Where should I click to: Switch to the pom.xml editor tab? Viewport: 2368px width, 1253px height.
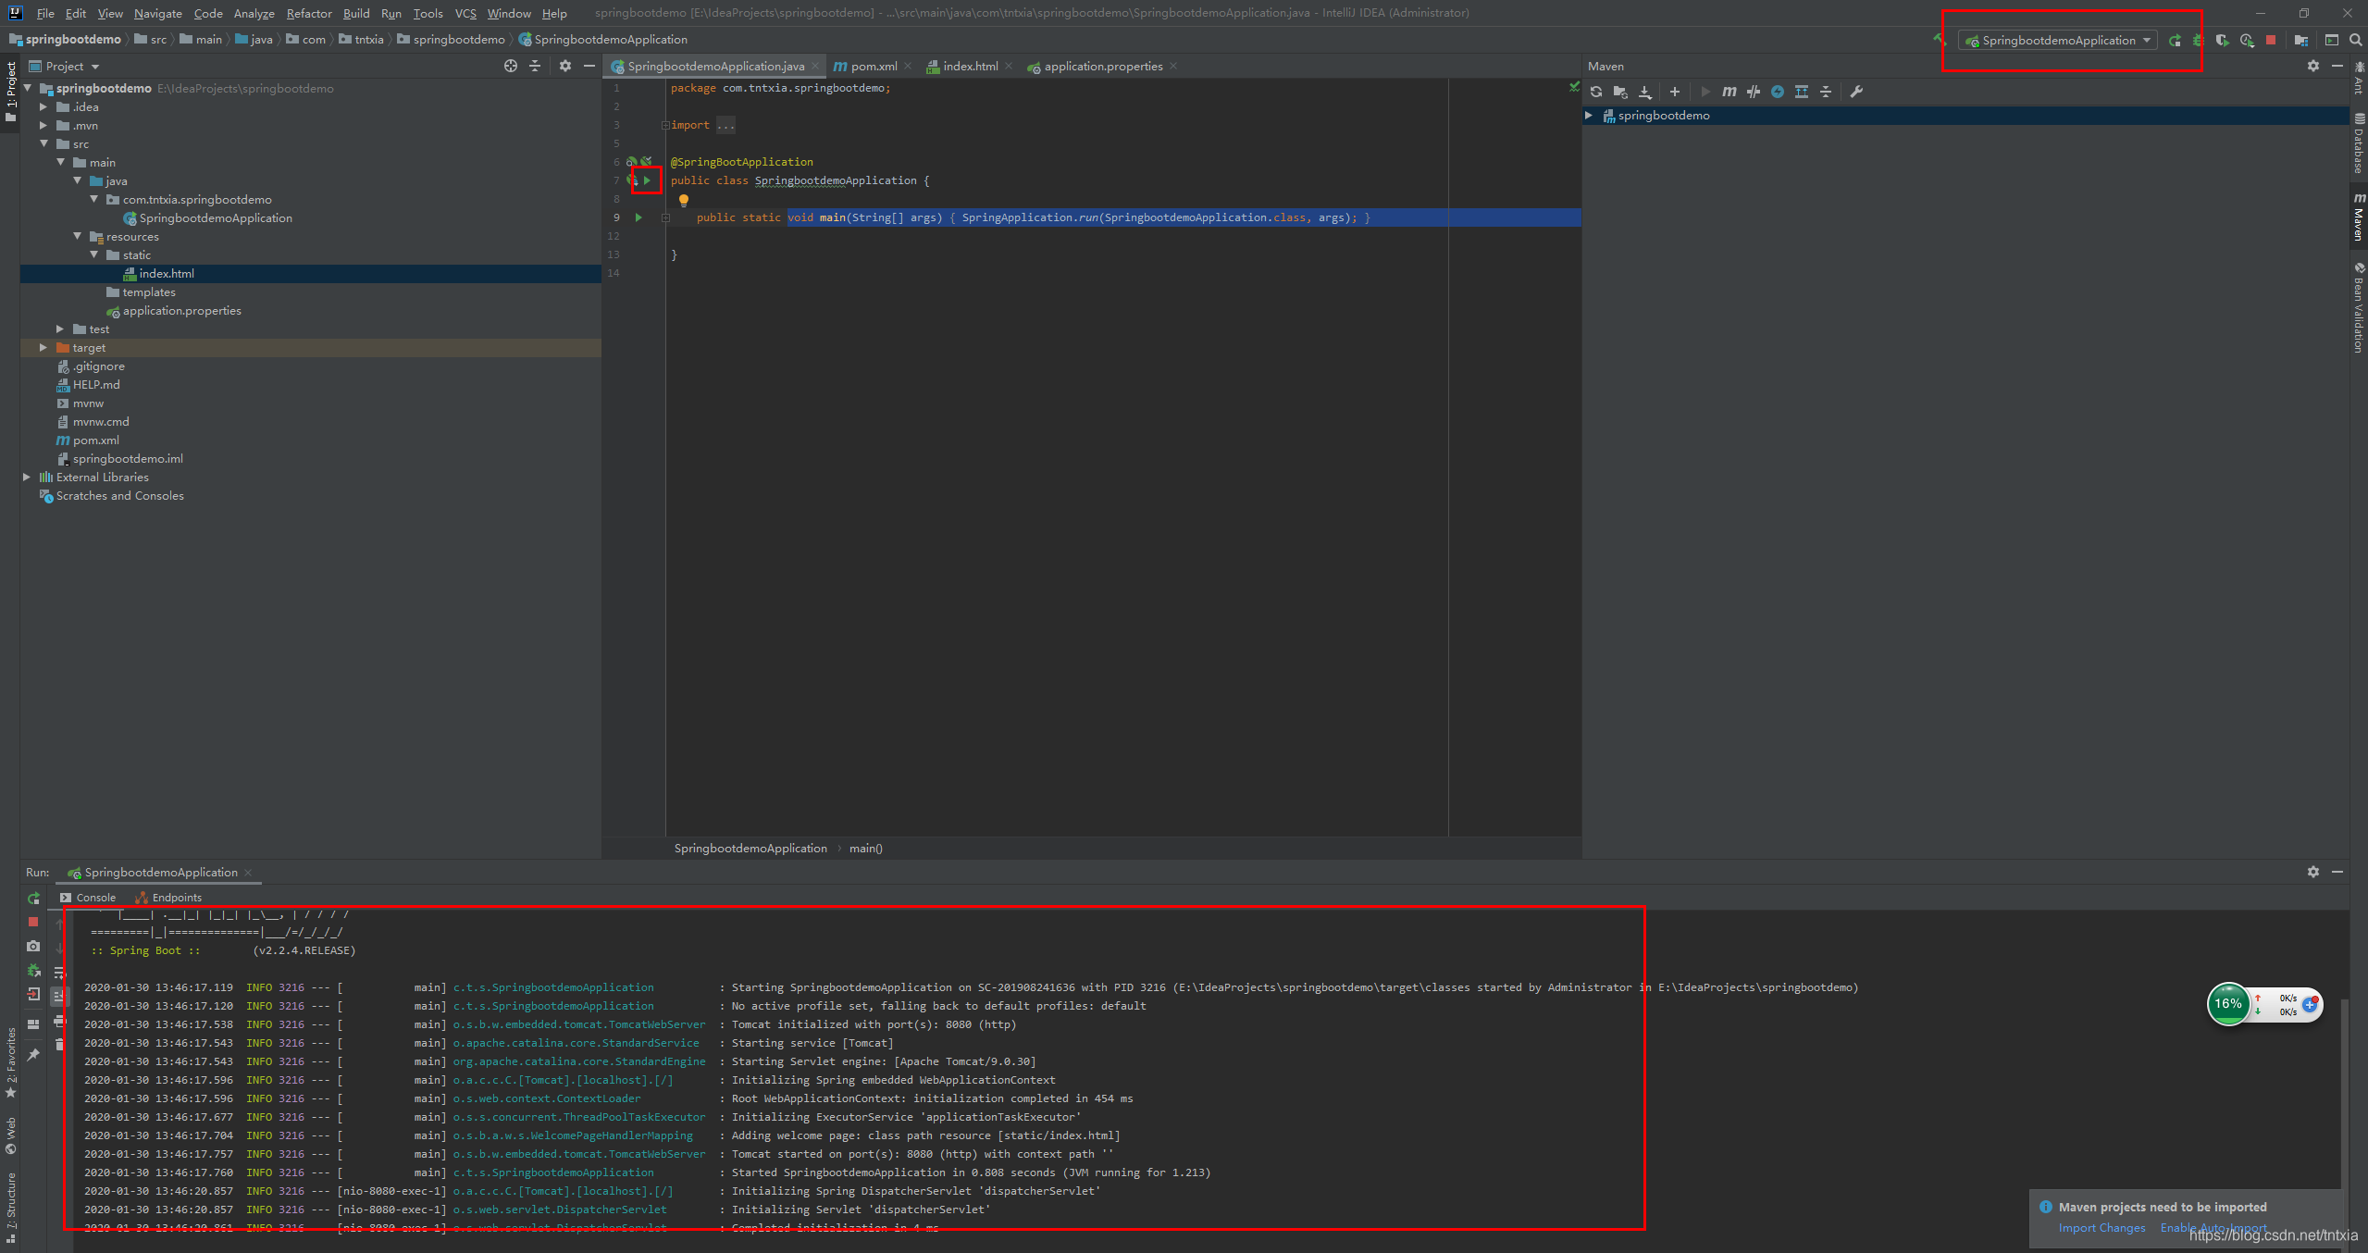pos(873,67)
